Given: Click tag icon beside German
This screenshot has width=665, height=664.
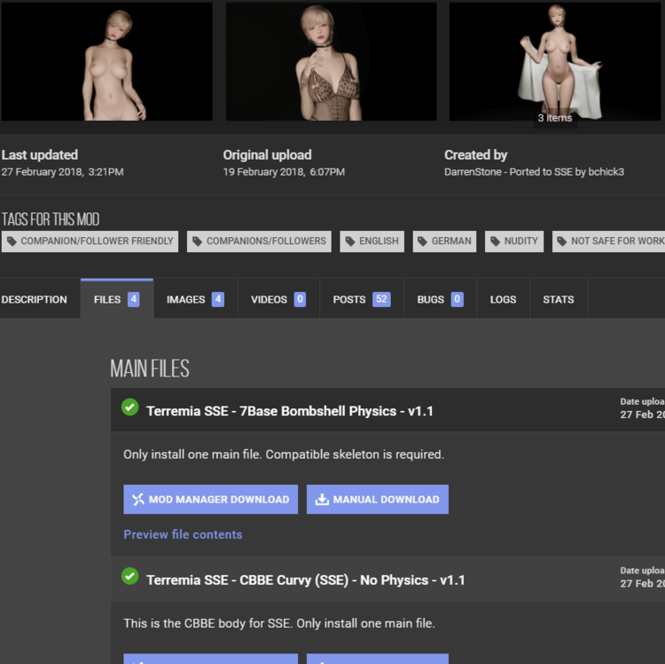Looking at the screenshot, I should tap(422, 241).
